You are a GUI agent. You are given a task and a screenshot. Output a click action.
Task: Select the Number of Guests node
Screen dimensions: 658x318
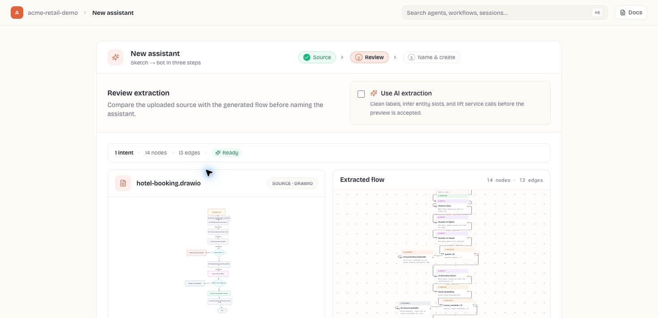click(452, 239)
